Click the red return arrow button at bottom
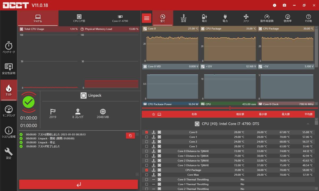Viewport: 319px width, 191px height. 78,184
